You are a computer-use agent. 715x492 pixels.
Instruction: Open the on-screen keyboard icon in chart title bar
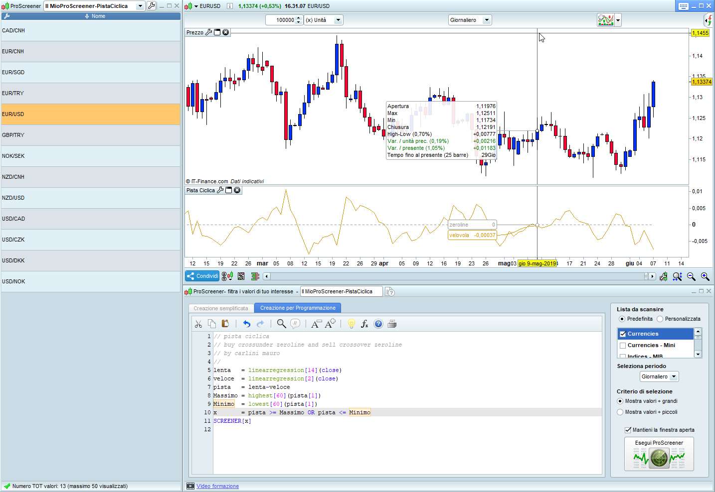click(684, 6)
